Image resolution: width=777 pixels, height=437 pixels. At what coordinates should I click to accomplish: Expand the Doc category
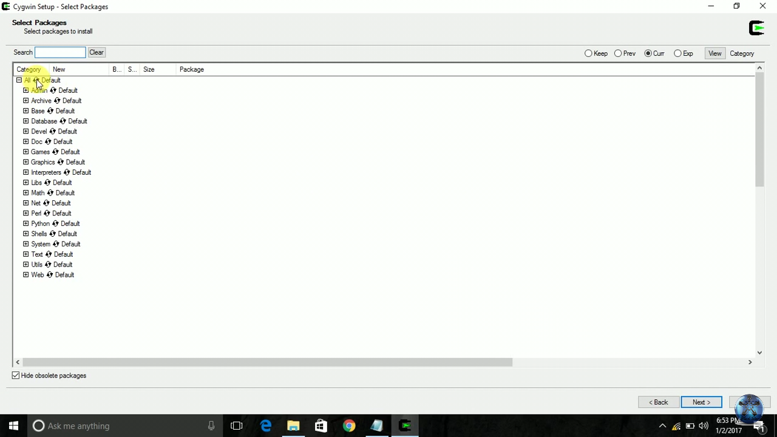25,142
